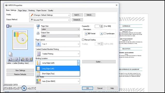Viewport: 165px width, 93px height.
Task: Select the Portrait radio button
Action: (x=89, y=34)
